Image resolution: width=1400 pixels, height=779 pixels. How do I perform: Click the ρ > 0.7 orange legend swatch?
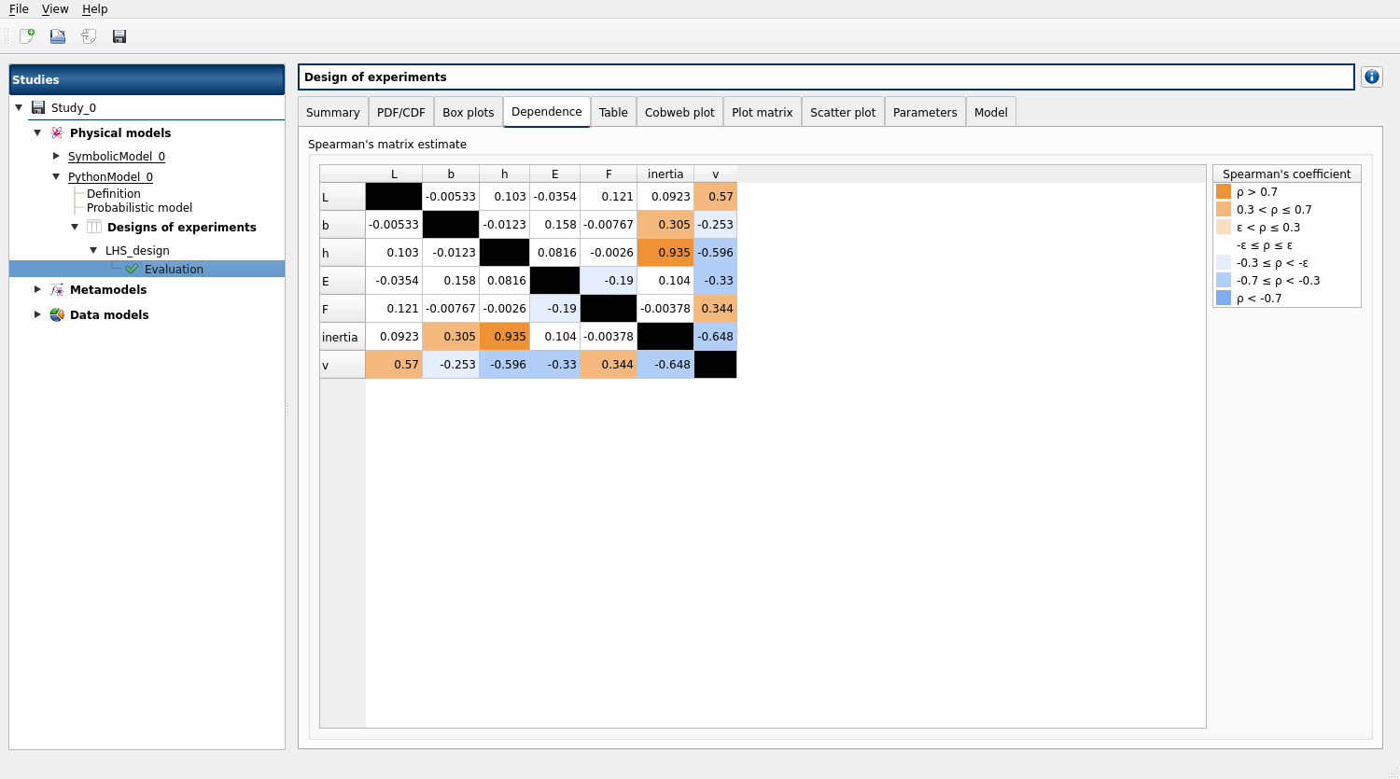coord(1224,191)
